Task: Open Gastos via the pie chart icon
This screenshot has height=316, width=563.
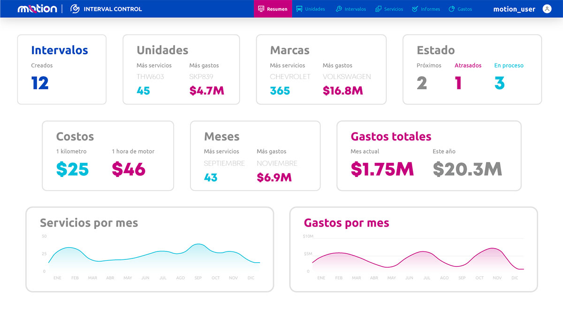Action: point(452,9)
